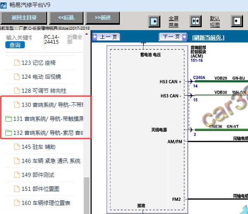248x214 pixels.
Task: Click the sidebar vertical scrollbar thumb
Action: (x=86, y=196)
